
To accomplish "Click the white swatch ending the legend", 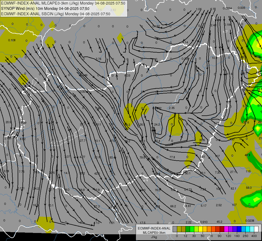I will pyautogui.click(x=256, y=229).
